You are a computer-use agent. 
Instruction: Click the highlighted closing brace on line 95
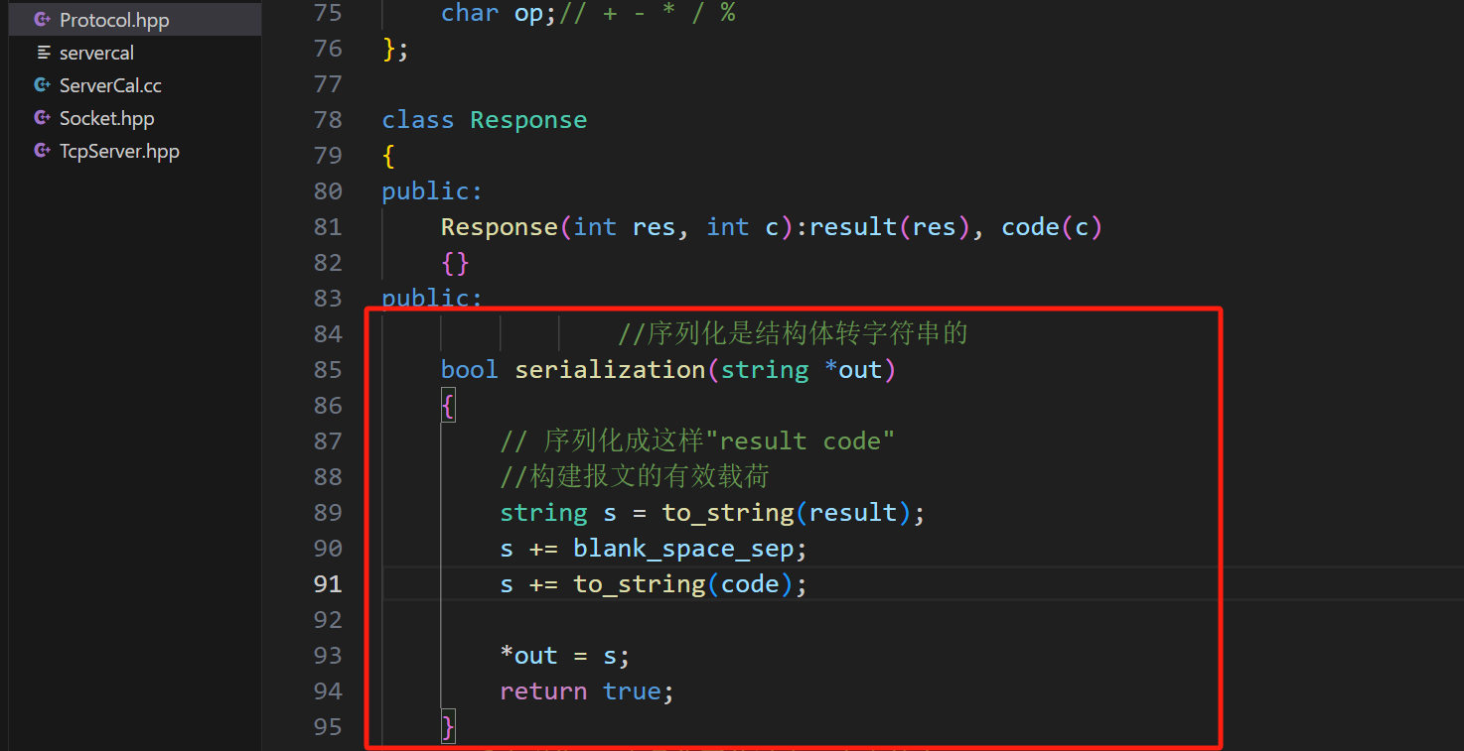click(448, 727)
